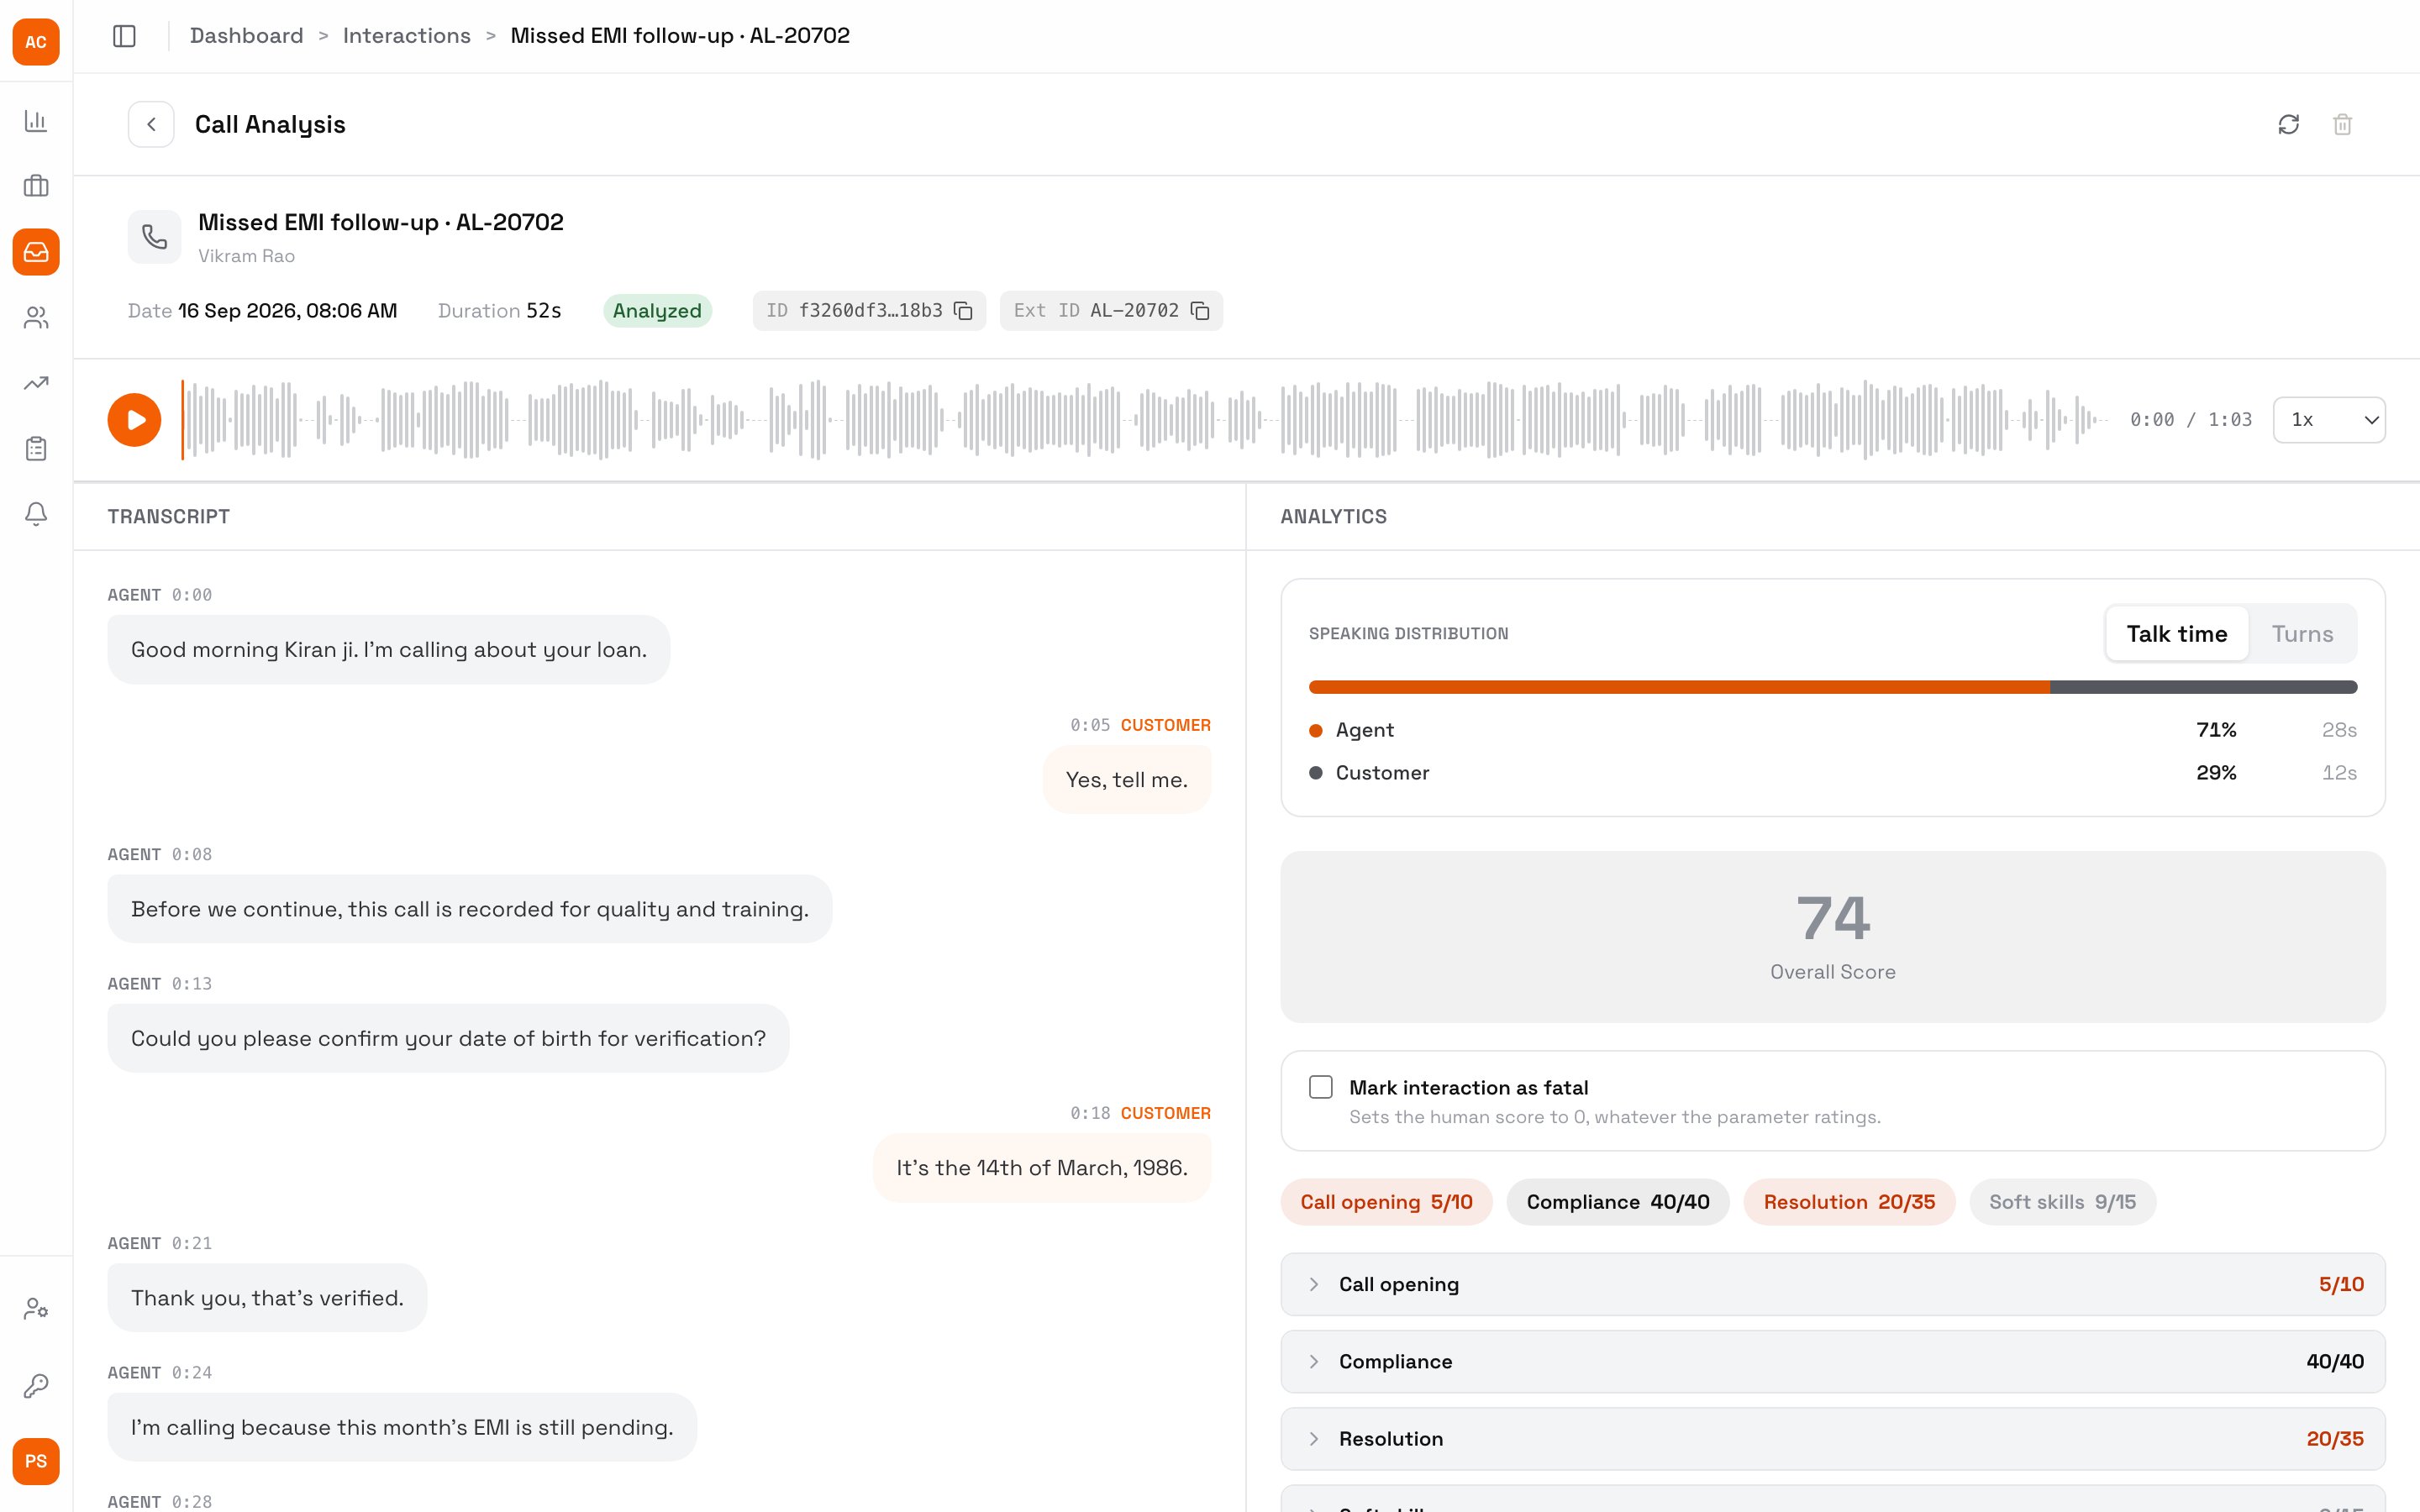Screen dimensions: 2420x1512
Task: Switch to Turns view
Action: point(2302,634)
